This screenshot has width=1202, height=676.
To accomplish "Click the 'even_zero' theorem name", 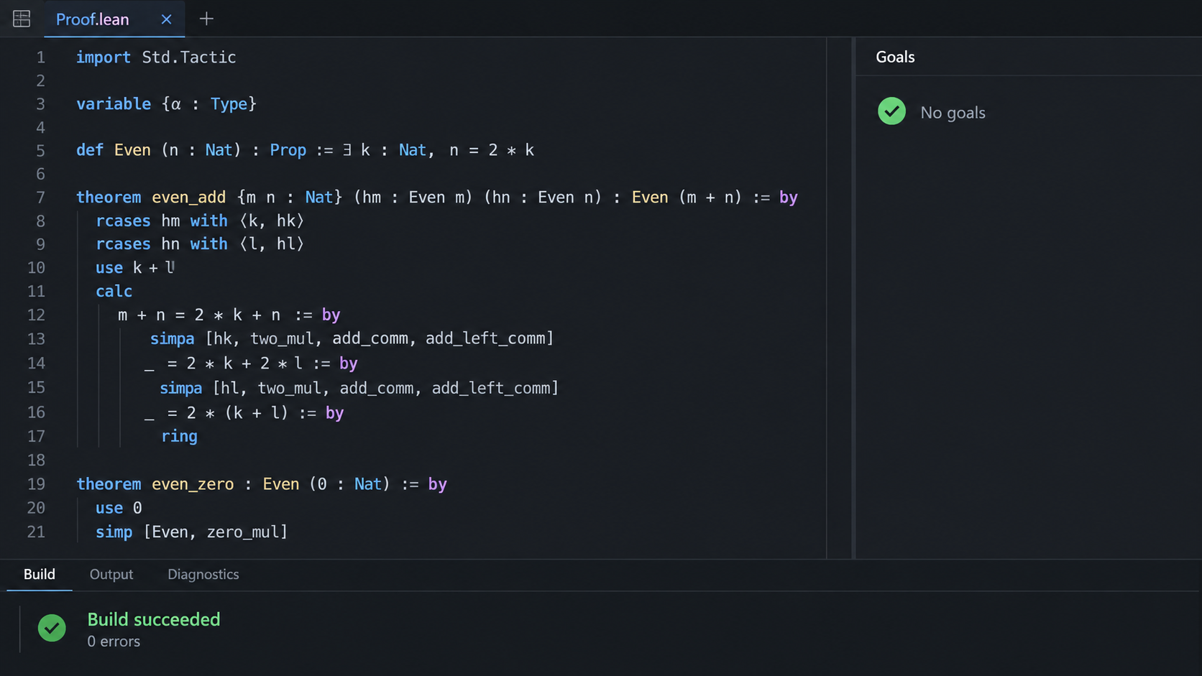I will click(193, 484).
